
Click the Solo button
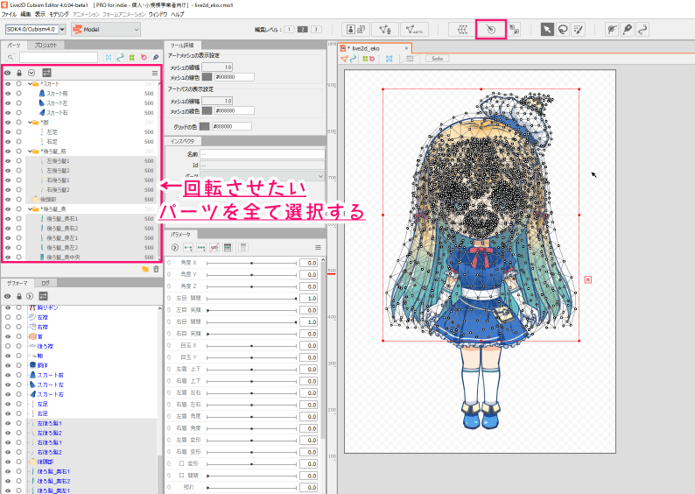437,59
